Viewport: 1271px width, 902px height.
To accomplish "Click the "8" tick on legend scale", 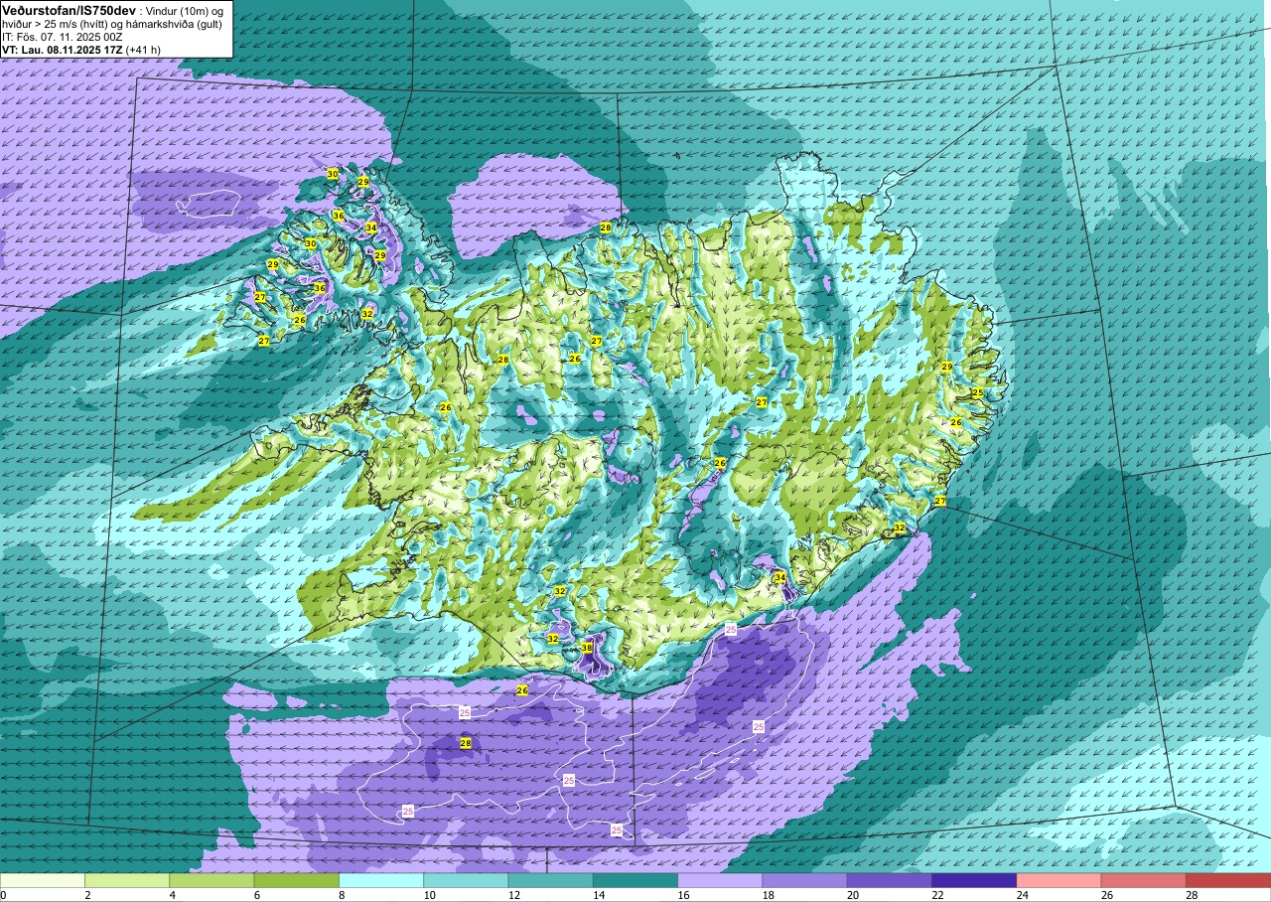I will pos(340,895).
